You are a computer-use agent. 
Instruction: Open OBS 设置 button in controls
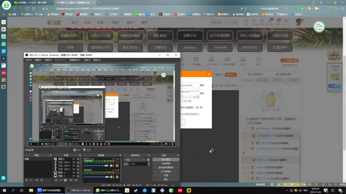point(166,175)
